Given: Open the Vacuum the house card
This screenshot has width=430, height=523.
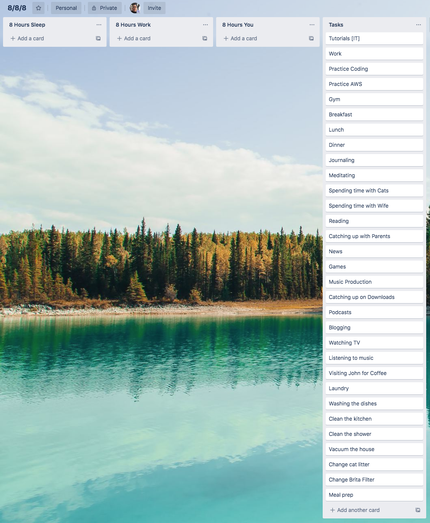Looking at the screenshot, I should point(374,449).
